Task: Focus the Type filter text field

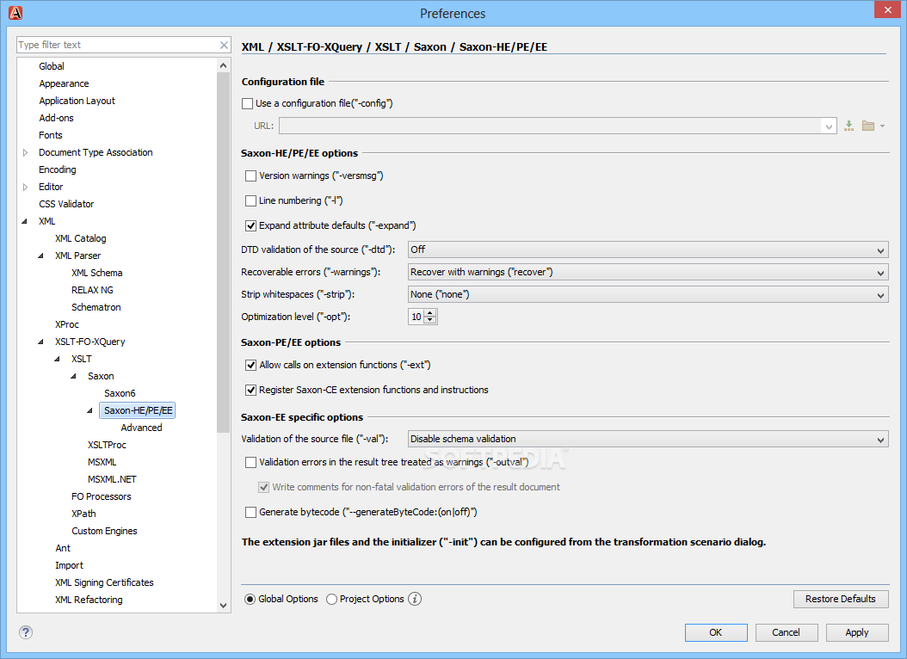Action: coord(118,45)
